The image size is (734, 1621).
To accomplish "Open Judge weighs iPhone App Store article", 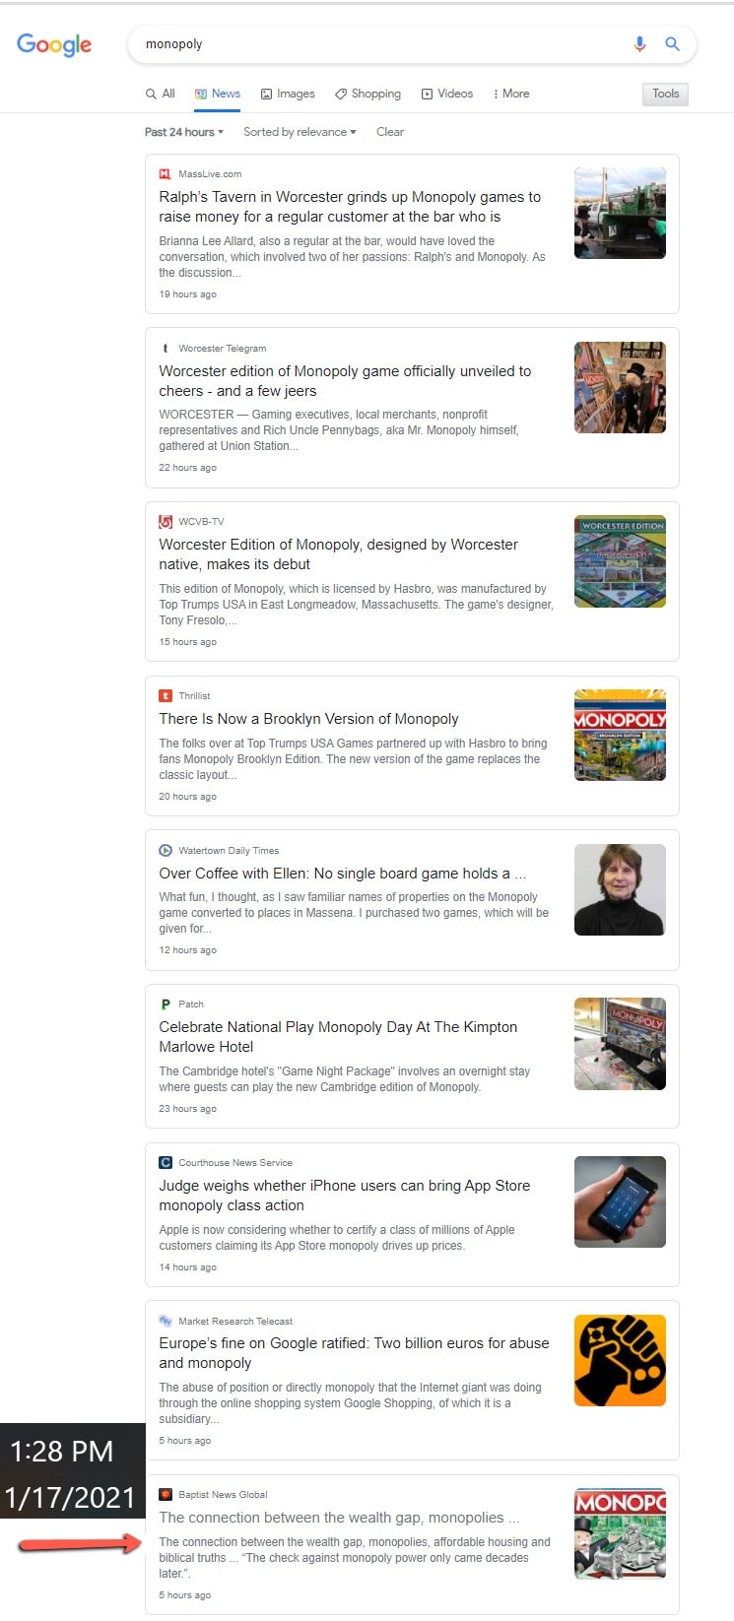I will click(345, 1196).
